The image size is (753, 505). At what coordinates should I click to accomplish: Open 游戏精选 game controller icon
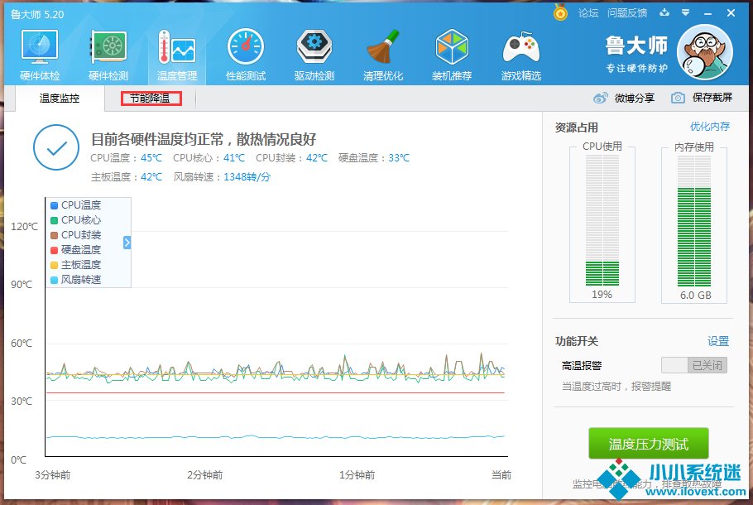[x=520, y=55]
